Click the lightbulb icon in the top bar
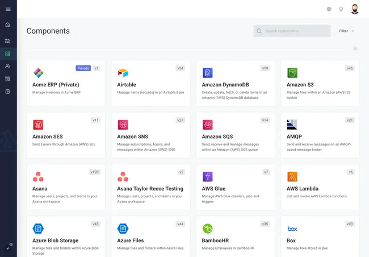The image size is (369, 257). 341,9
